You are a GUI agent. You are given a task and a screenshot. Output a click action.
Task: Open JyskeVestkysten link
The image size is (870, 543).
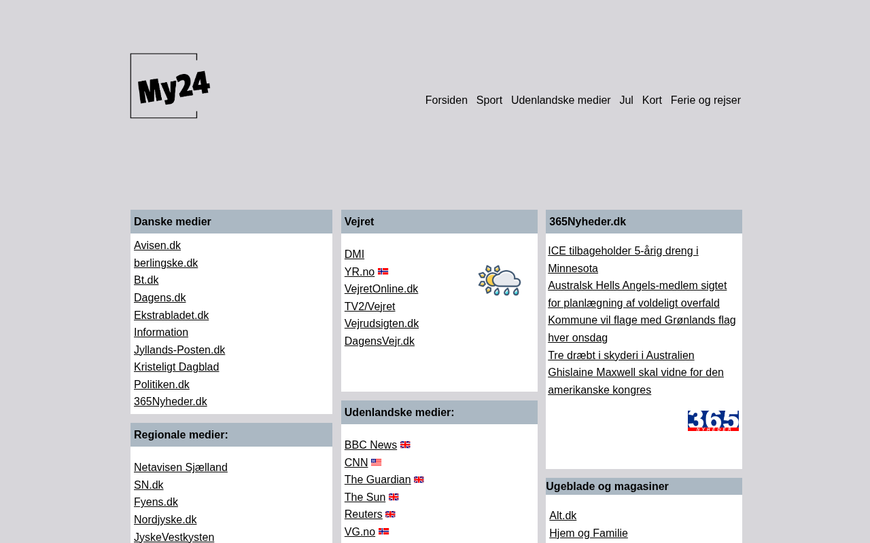click(174, 537)
